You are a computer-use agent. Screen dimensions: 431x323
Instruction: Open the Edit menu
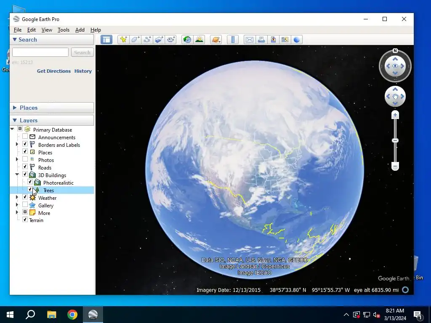pos(31,30)
